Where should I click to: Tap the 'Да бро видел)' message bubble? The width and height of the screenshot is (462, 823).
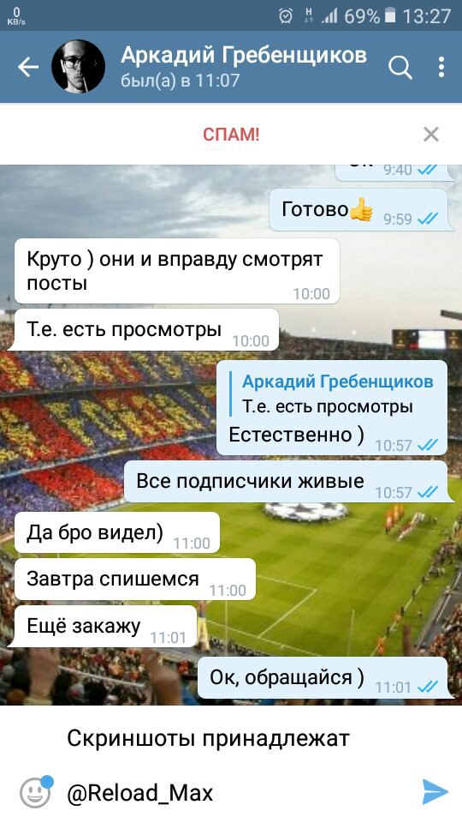click(x=117, y=532)
